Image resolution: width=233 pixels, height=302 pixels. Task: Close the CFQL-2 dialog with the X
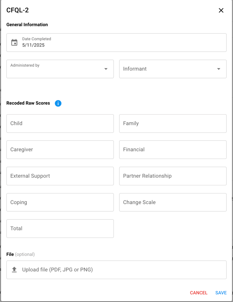pos(221,10)
